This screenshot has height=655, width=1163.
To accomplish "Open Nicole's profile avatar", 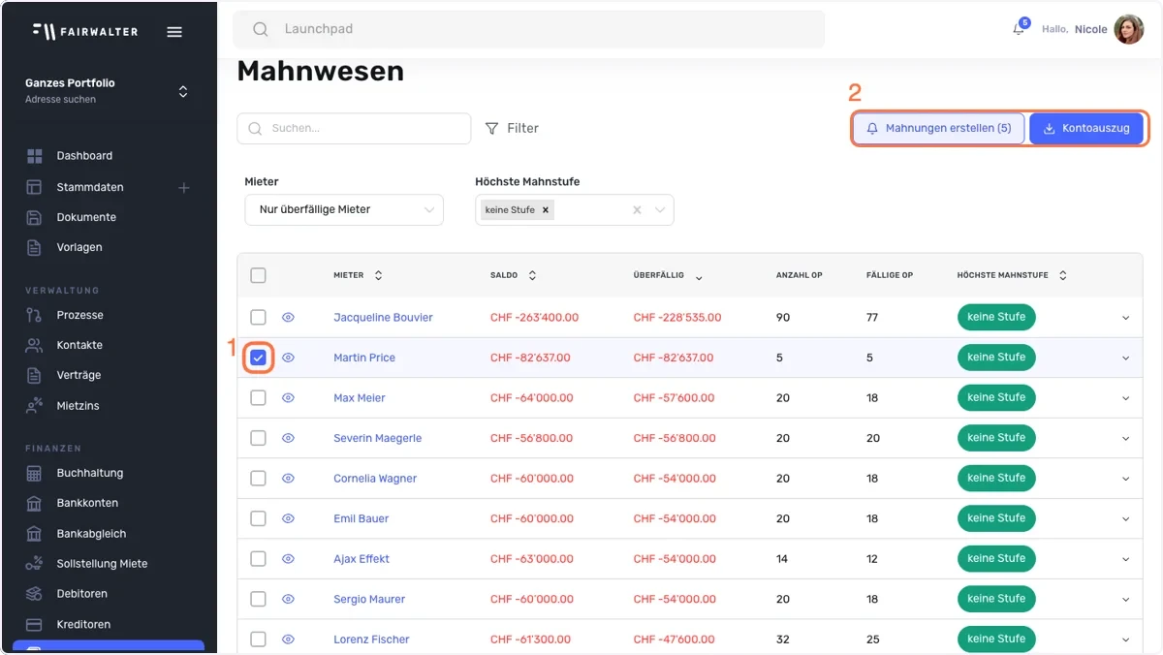I will tap(1128, 29).
